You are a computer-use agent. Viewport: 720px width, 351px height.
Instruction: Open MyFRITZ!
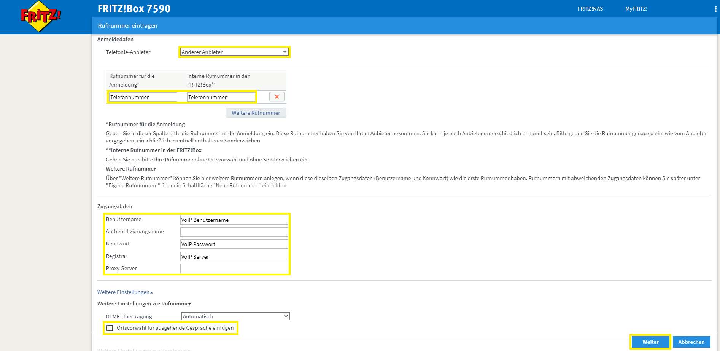click(x=636, y=9)
